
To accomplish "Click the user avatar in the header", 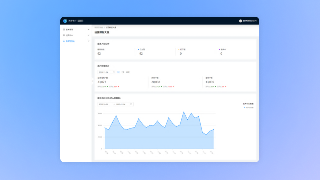I will (x=240, y=21).
